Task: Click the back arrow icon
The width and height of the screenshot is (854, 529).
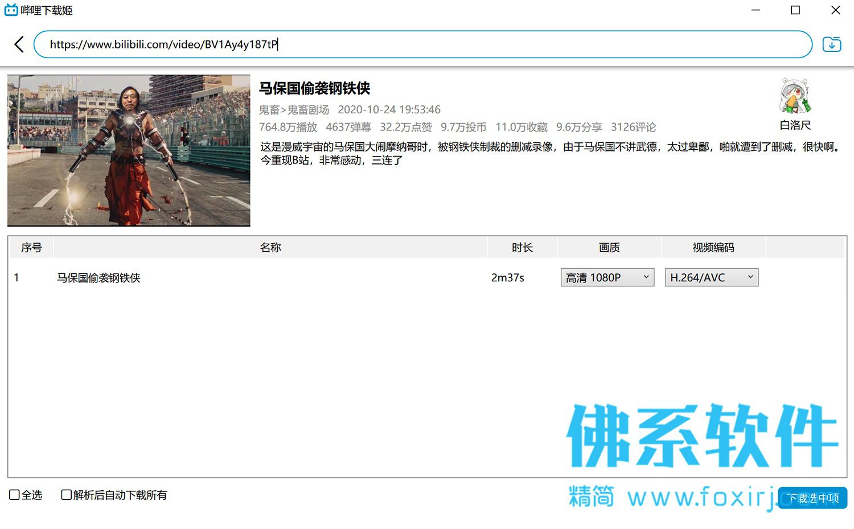Action: click(x=19, y=44)
